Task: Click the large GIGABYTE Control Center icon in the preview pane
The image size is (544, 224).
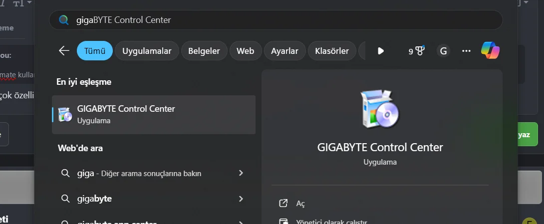Action: pyautogui.click(x=380, y=109)
